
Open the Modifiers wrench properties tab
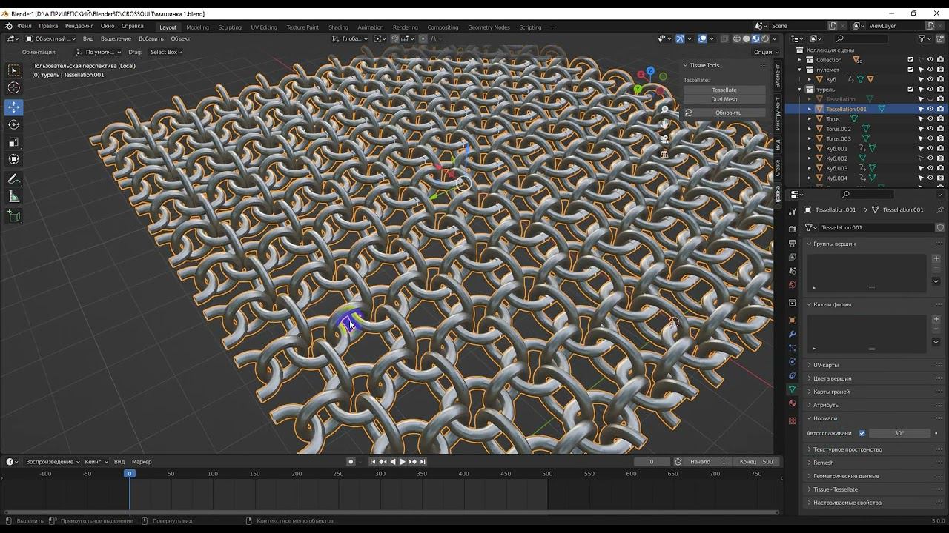792,334
